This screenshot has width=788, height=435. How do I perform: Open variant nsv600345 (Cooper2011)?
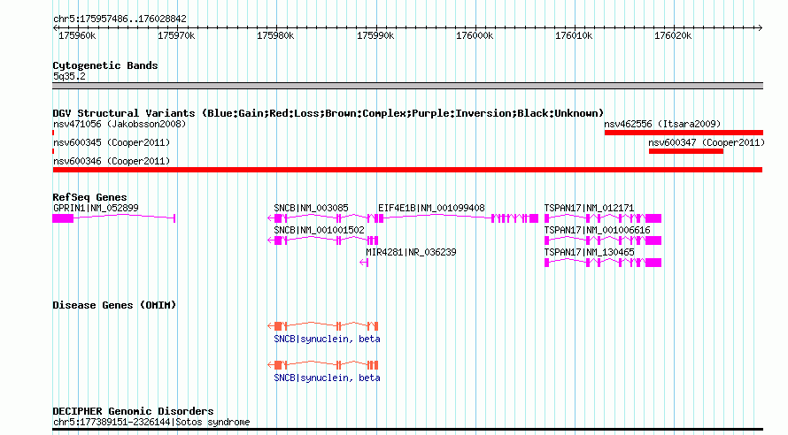point(112,142)
